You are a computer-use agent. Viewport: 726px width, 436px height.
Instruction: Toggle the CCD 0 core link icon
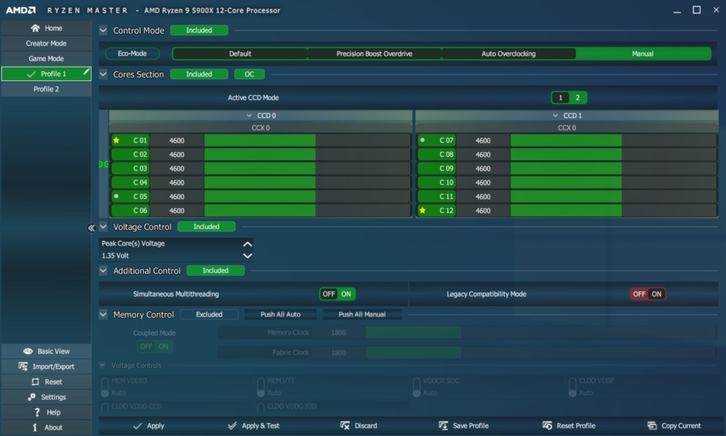click(x=104, y=164)
